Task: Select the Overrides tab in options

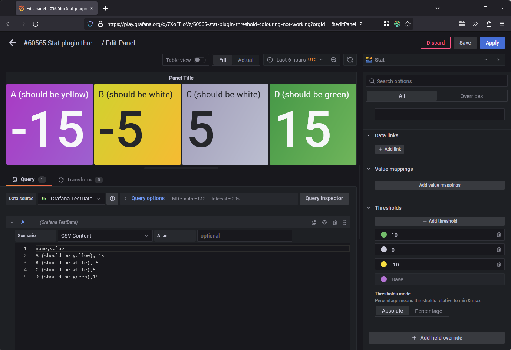Action: click(x=472, y=96)
